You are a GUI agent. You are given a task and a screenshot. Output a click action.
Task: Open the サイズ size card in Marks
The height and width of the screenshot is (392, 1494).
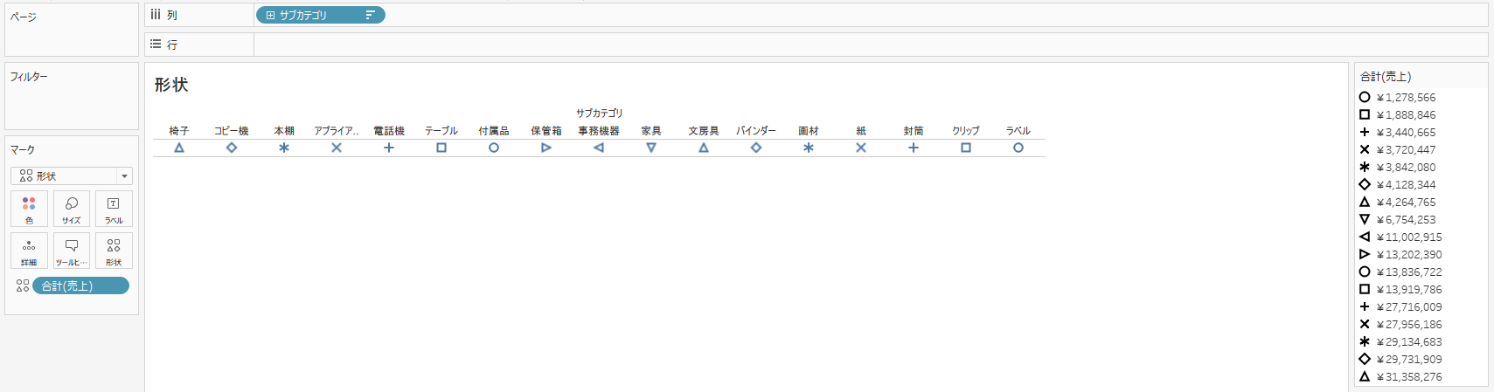coord(72,209)
